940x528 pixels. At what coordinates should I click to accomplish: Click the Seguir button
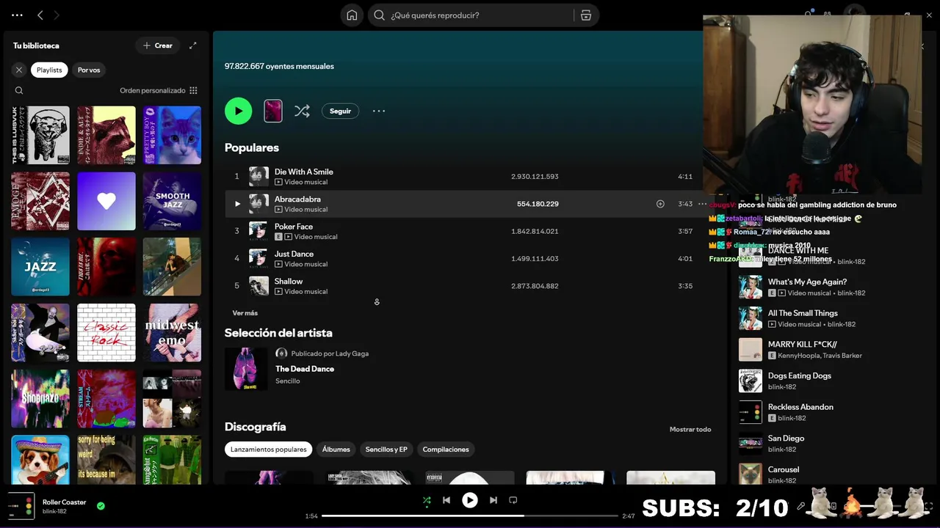(x=340, y=111)
